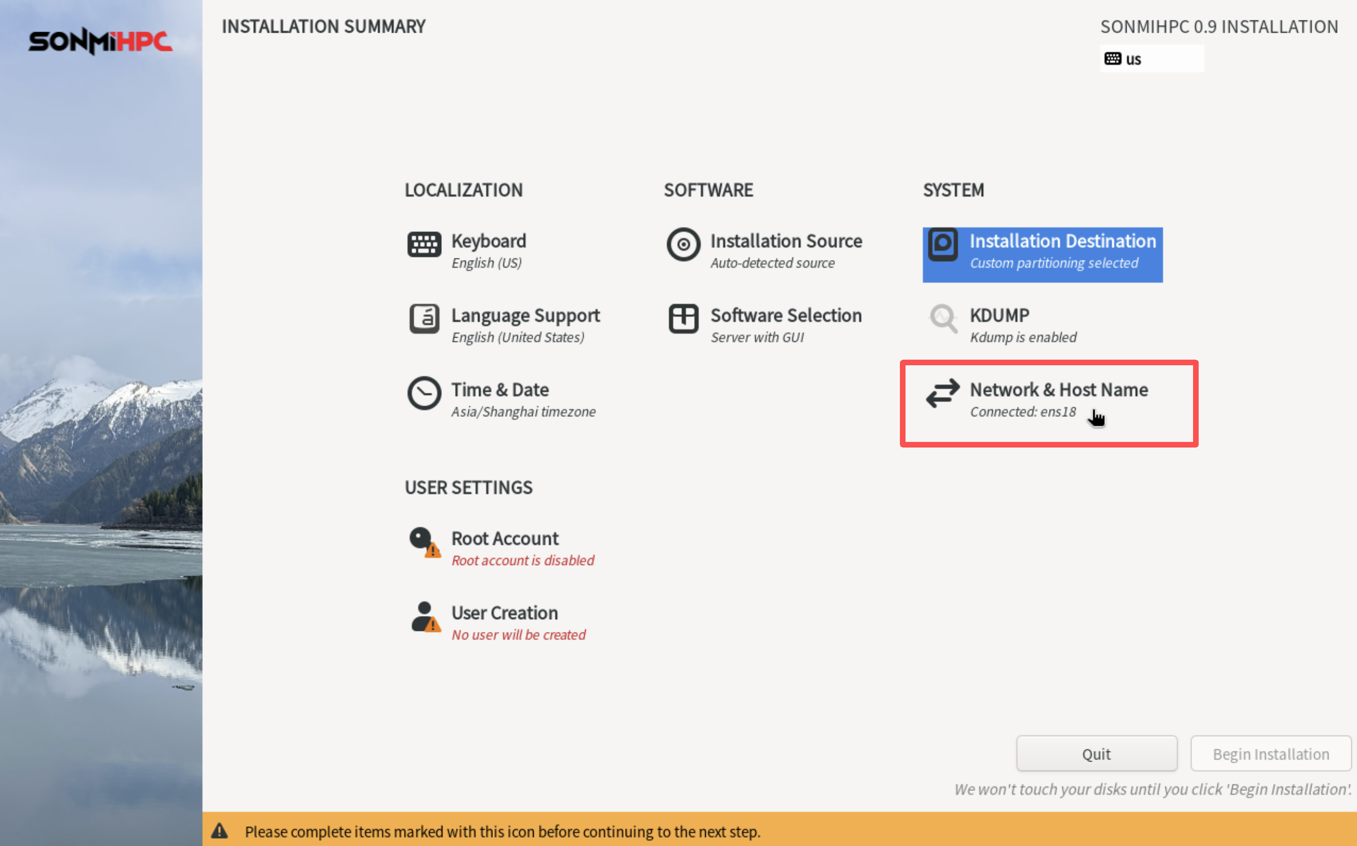Click the Network & Host Name arrows icon
This screenshot has width=1357, height=846.
pyautogui.click(x=942, y=393)
